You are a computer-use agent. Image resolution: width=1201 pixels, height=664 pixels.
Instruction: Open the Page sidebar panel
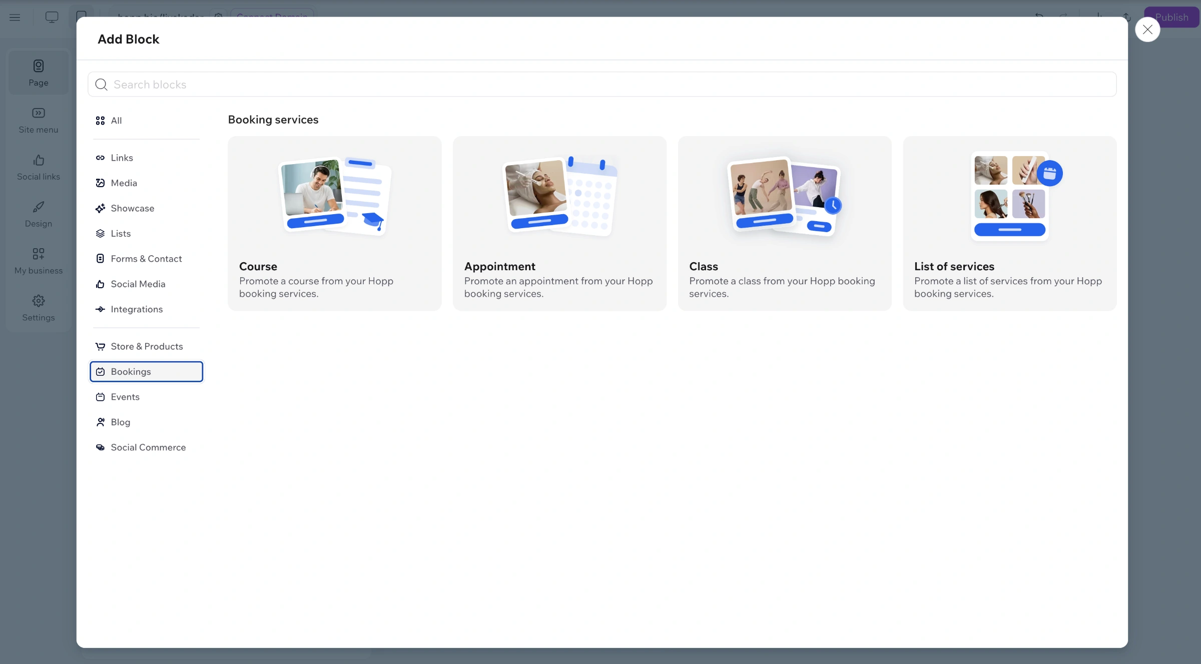[x=39, y=73]
